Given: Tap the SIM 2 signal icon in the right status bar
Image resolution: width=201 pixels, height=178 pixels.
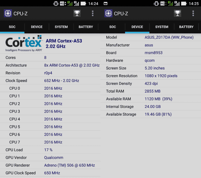Looking at the screenshot, I should click(177, 4).
